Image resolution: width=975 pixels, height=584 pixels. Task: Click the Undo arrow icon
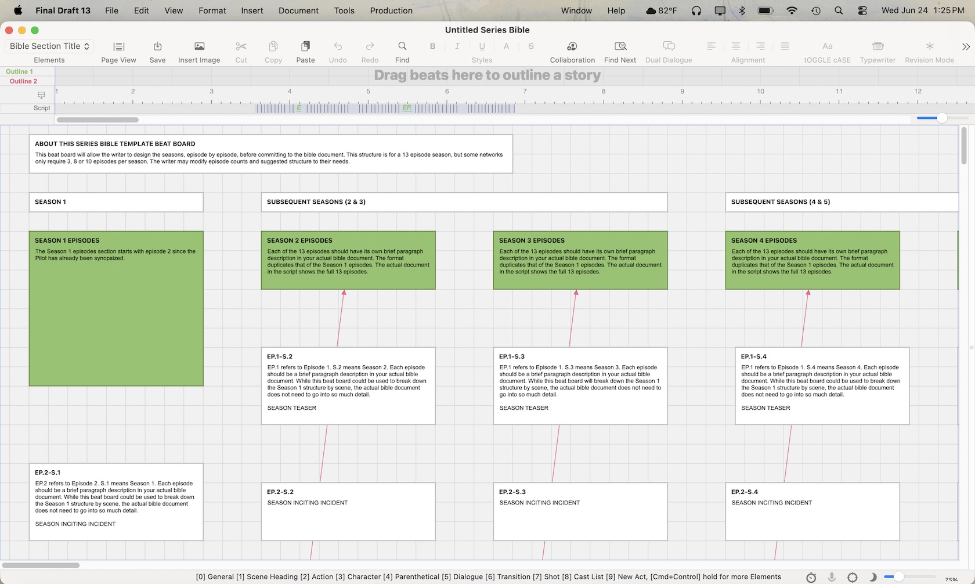pyautogui.click(x=338, y=46)
